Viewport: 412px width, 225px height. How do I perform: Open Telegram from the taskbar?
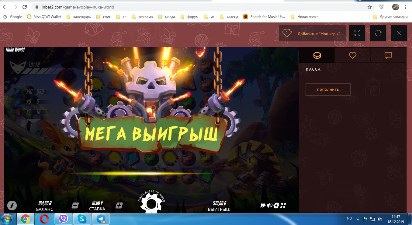101,219
